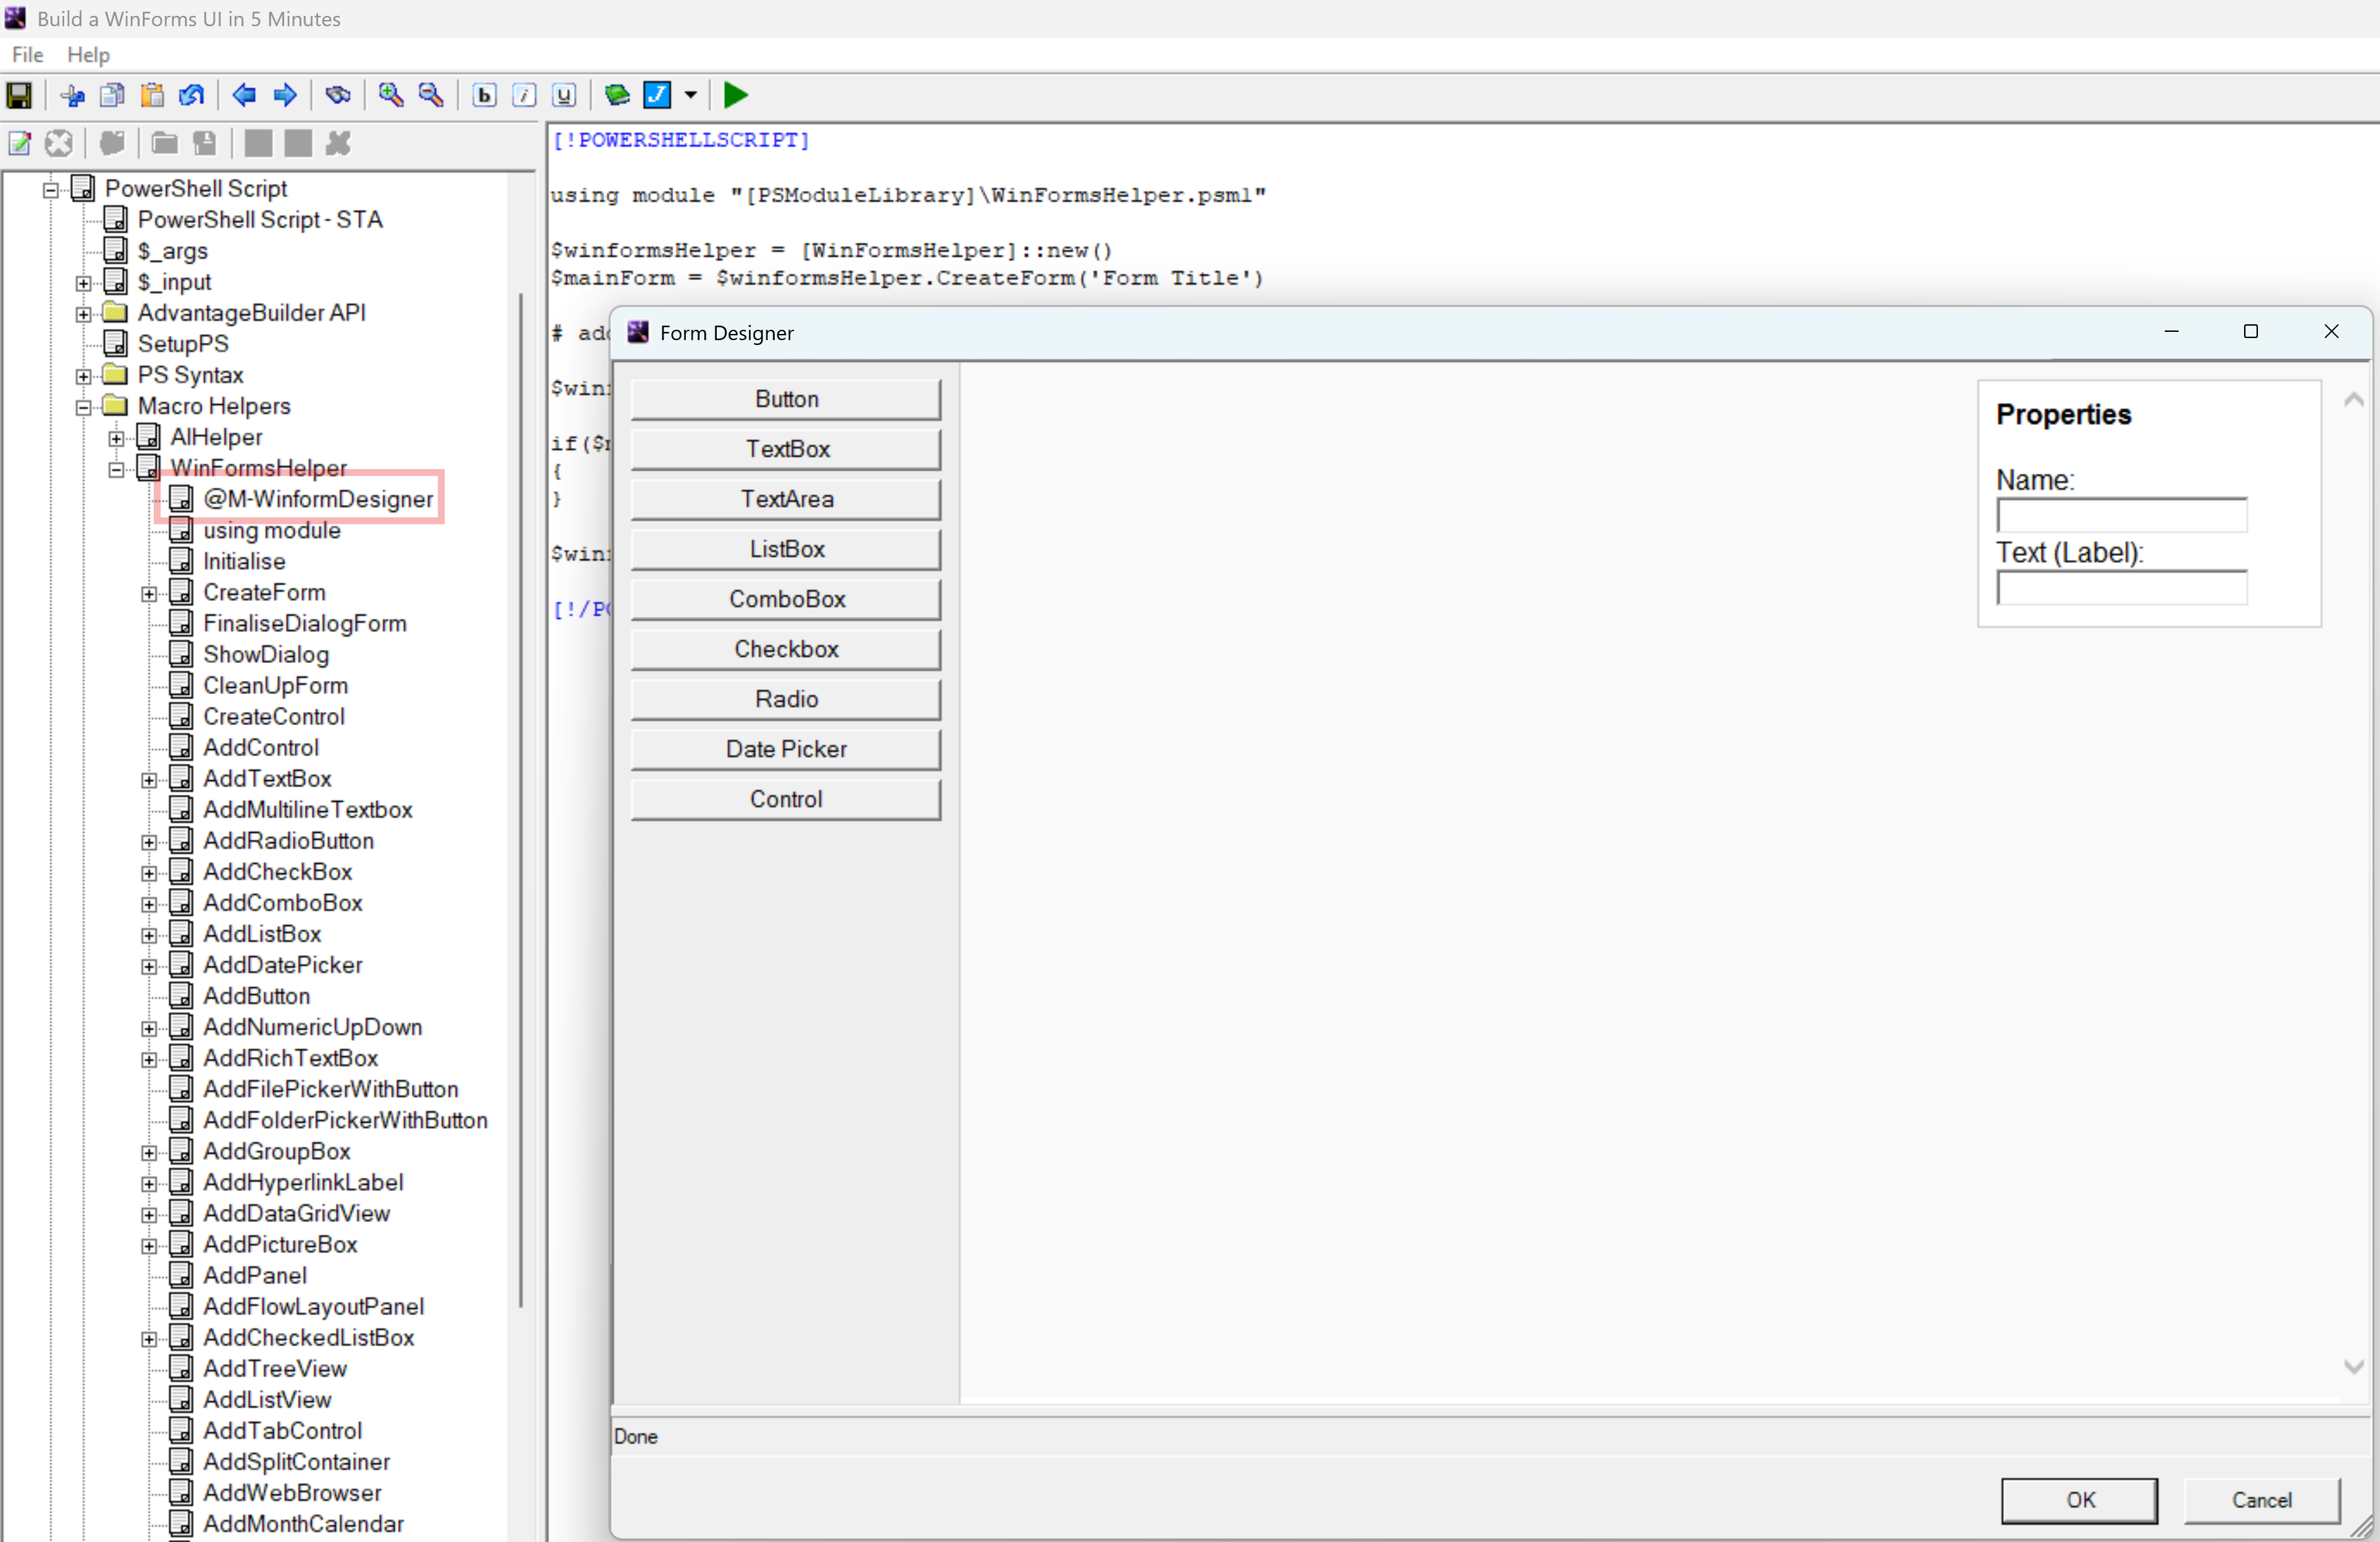Click the Name property input field
Screen dimensions: 2380x1542
pyautogui.click(x=2122, y=515)
